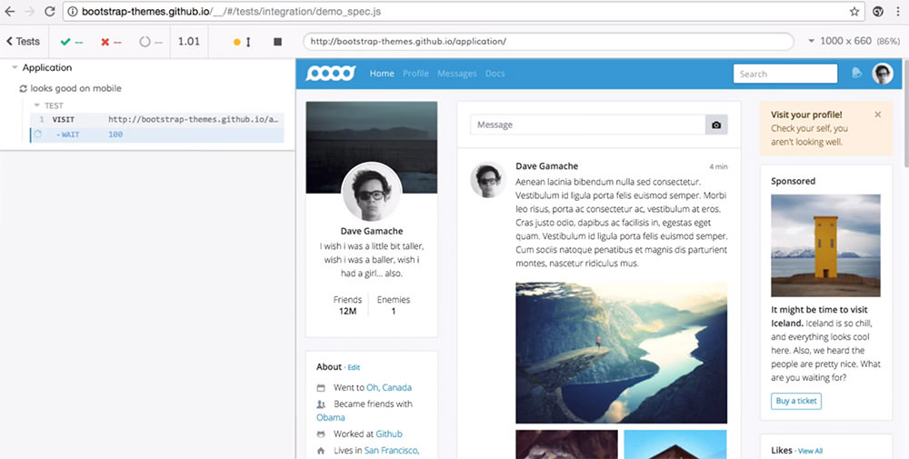
Task: Open Github link
Action: pyautogui.click(x=389, y=434)
